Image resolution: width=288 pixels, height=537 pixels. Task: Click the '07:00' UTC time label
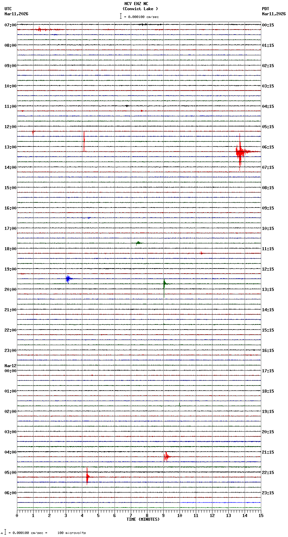pyautogui.click(x=11, y=25)
